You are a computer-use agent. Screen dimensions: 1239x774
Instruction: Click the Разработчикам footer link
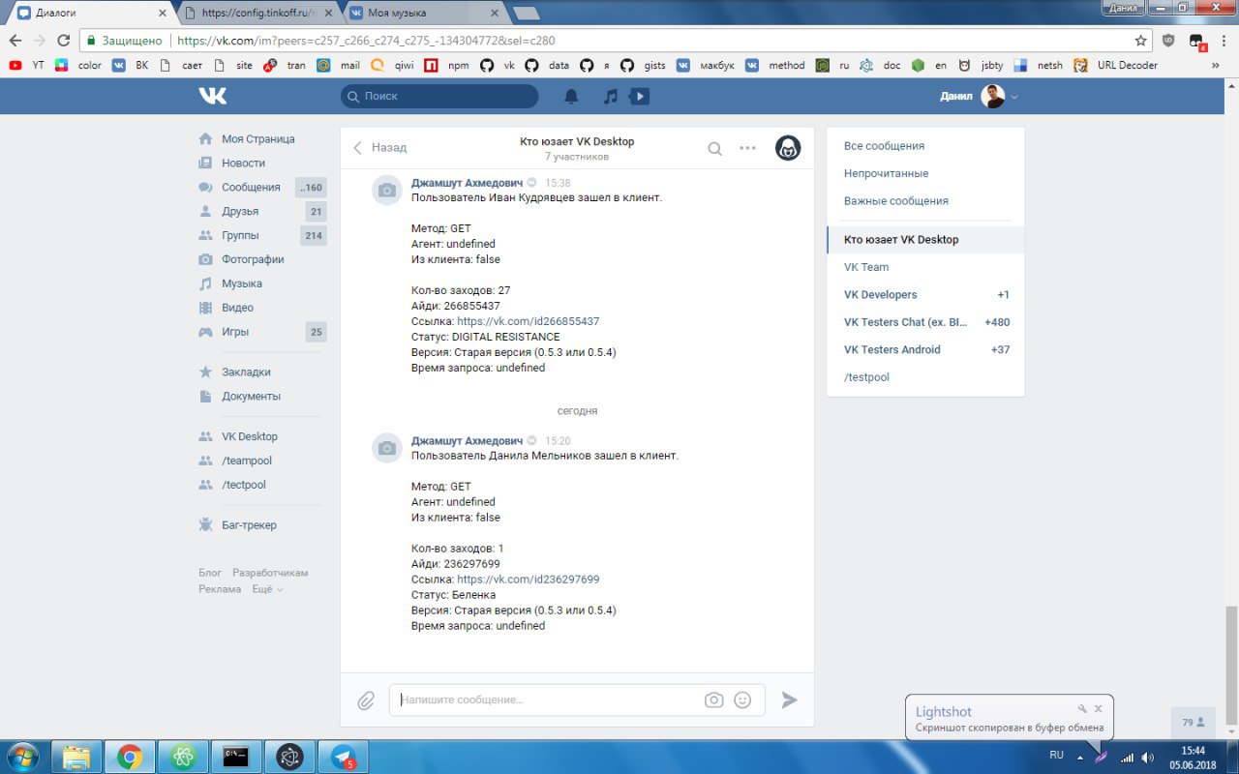click(270, 573)
